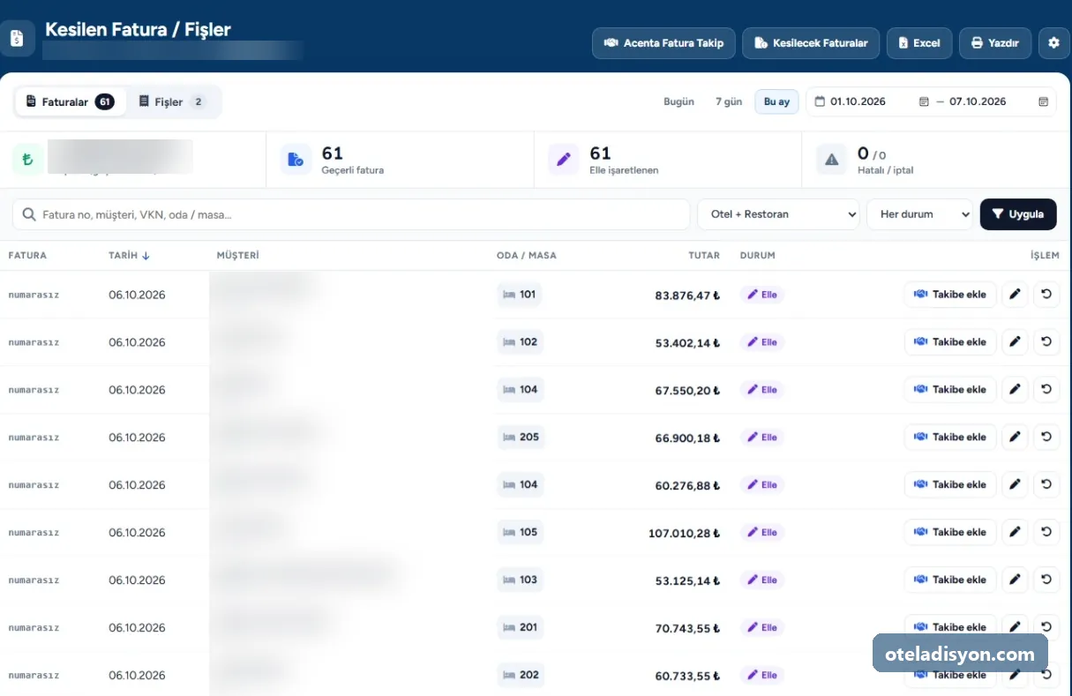Sort the table by Tarih column
The image size is (1072, 696).
pyautogui.click(x=129, y=256)
